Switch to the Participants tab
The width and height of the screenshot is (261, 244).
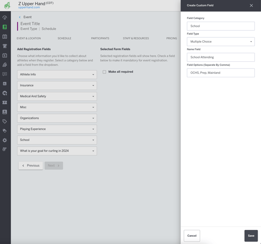pyautogui.click(x=100, y=38)
